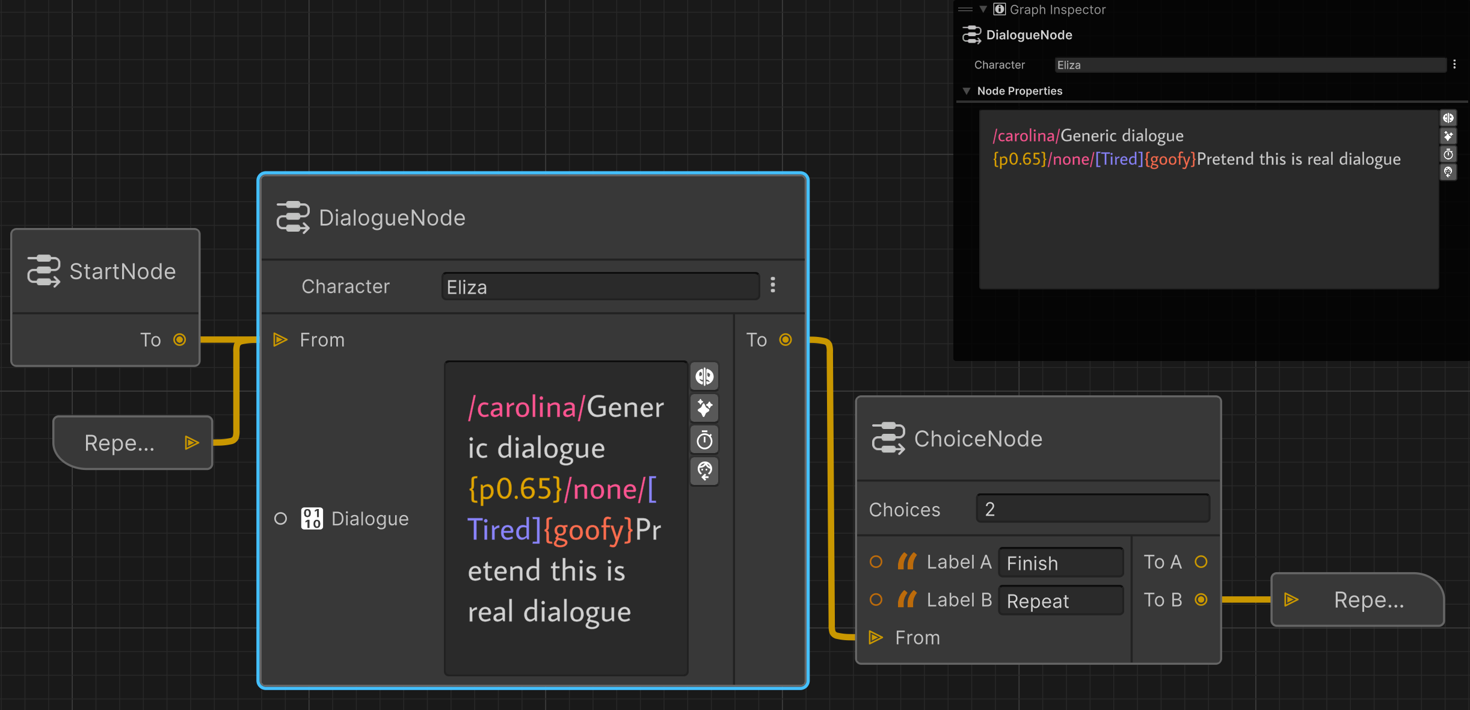Collapse the Graph Inspector panel arrow
This screenshot has width=1470, height=710.
(x=983, y=9)
